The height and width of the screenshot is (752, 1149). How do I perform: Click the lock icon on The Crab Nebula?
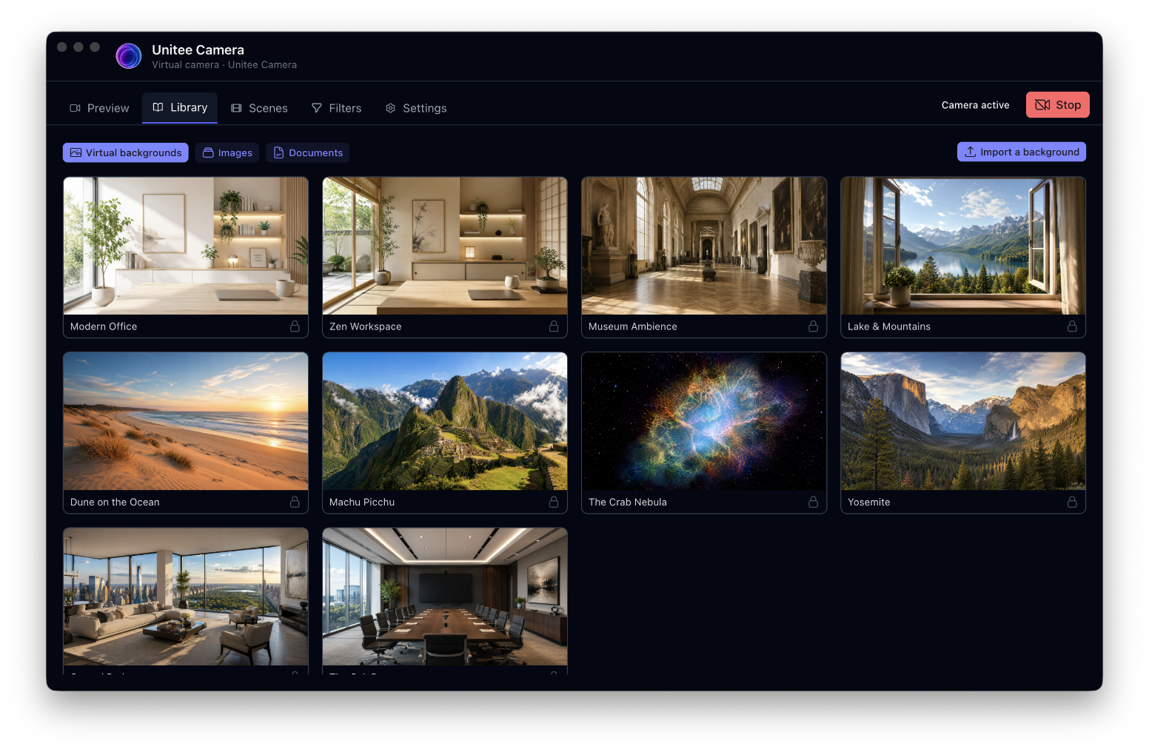point(813,502)
